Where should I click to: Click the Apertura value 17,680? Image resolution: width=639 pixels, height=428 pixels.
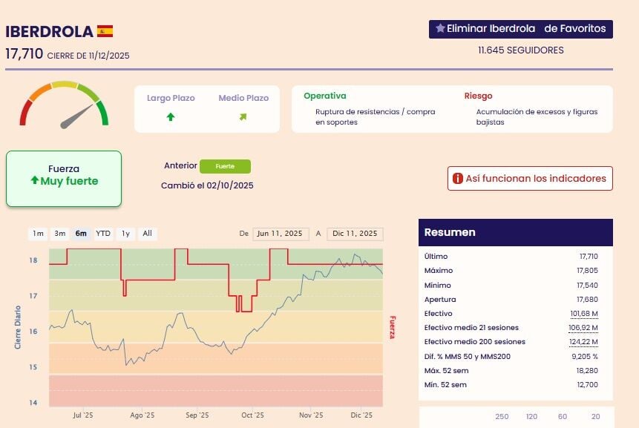[x=587, y=300]
